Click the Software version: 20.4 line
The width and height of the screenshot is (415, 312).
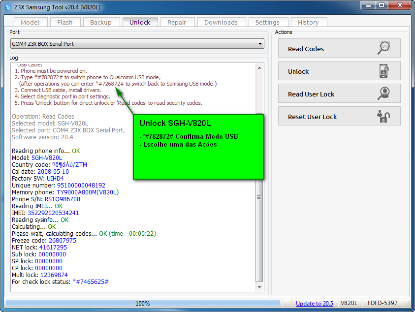click(x=43, y=137)
